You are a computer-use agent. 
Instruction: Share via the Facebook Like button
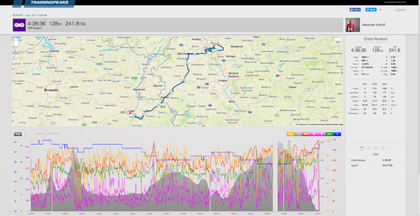tap(355, 10)
